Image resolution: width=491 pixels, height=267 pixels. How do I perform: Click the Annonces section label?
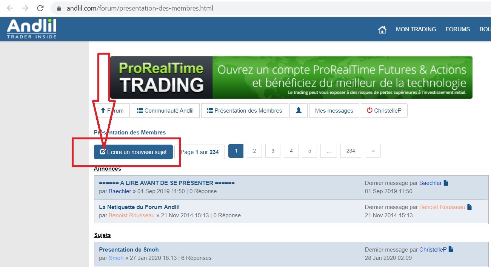coord(108,169)
